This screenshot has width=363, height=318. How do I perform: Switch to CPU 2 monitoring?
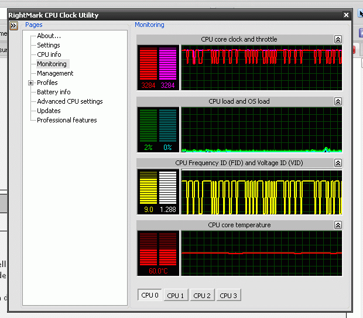202,295
